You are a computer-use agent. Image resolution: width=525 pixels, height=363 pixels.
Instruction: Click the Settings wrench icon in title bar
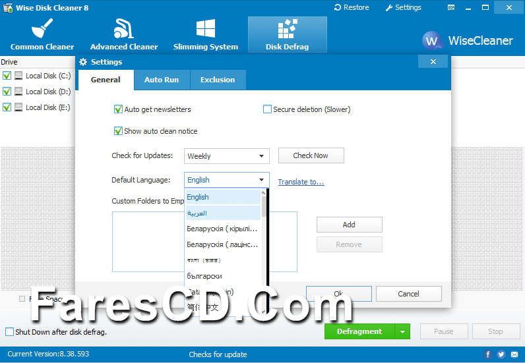pos(388,8)
